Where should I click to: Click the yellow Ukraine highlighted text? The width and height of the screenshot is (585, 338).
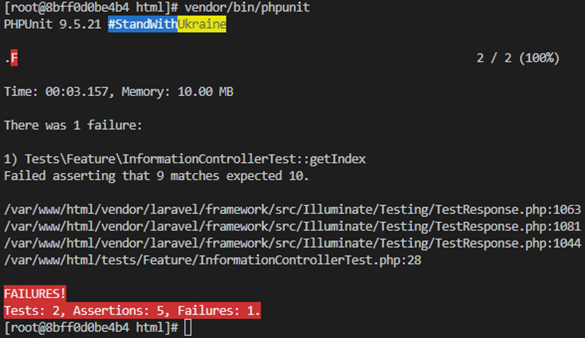coord(201,24)
